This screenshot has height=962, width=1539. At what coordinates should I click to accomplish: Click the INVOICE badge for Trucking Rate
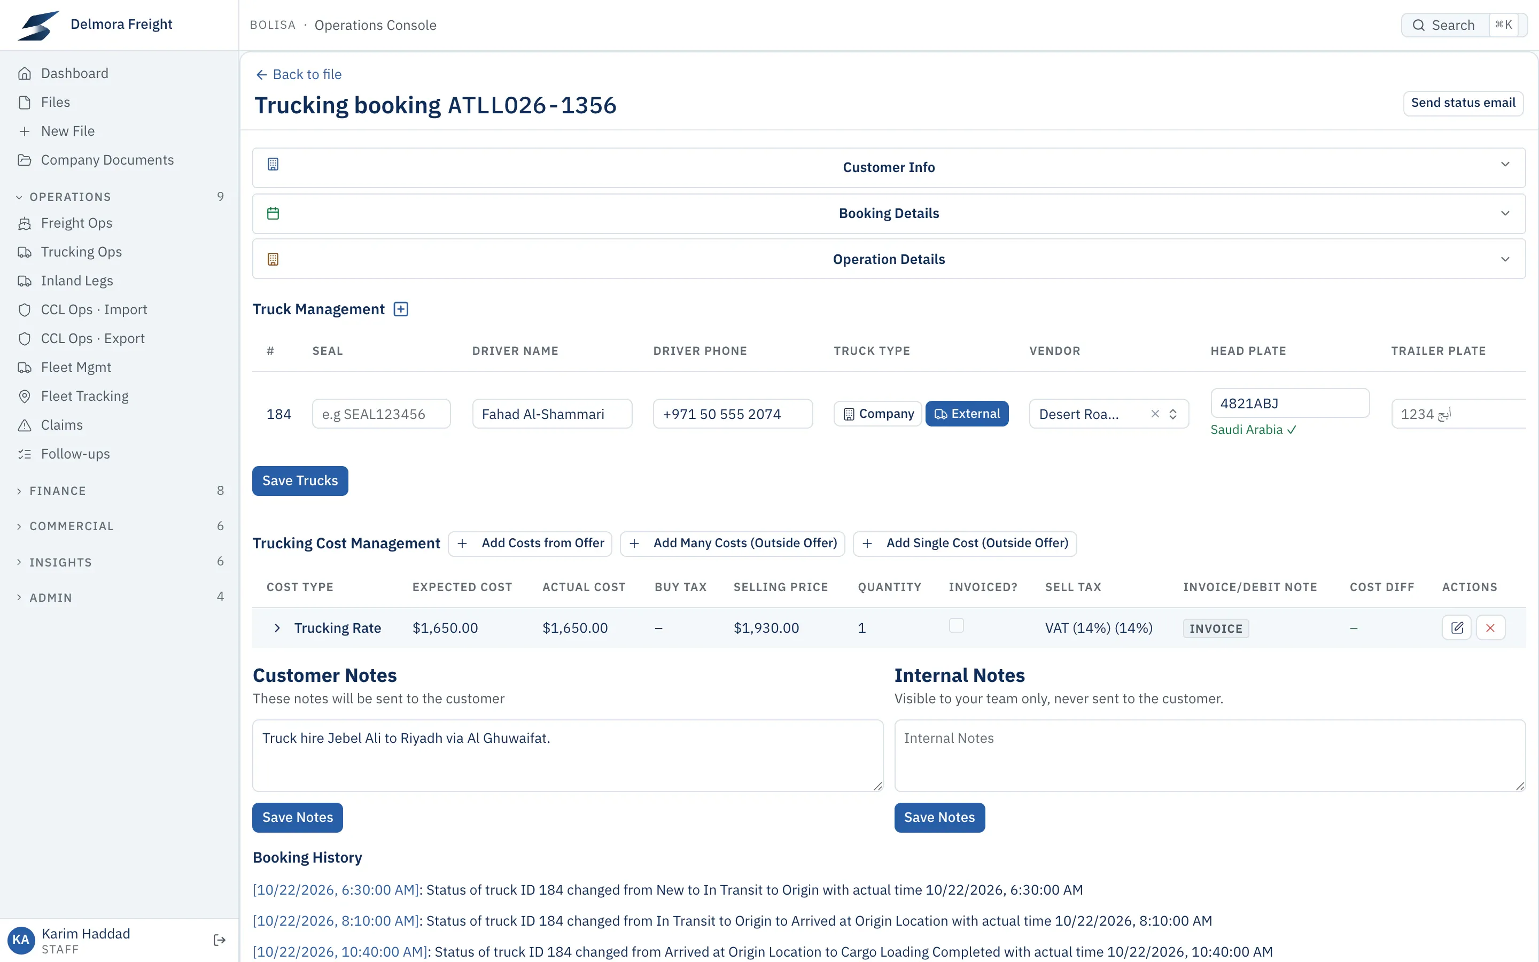1216,629
